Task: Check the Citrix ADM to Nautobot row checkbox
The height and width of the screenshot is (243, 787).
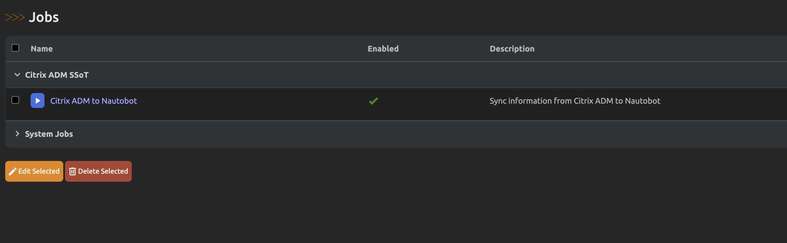Action: (15, 100)
